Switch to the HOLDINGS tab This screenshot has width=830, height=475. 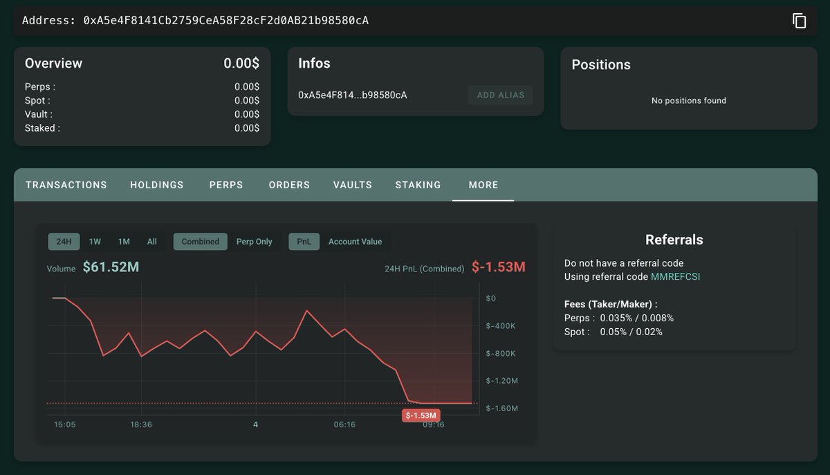pyautogui.click(x=157, y=185)
